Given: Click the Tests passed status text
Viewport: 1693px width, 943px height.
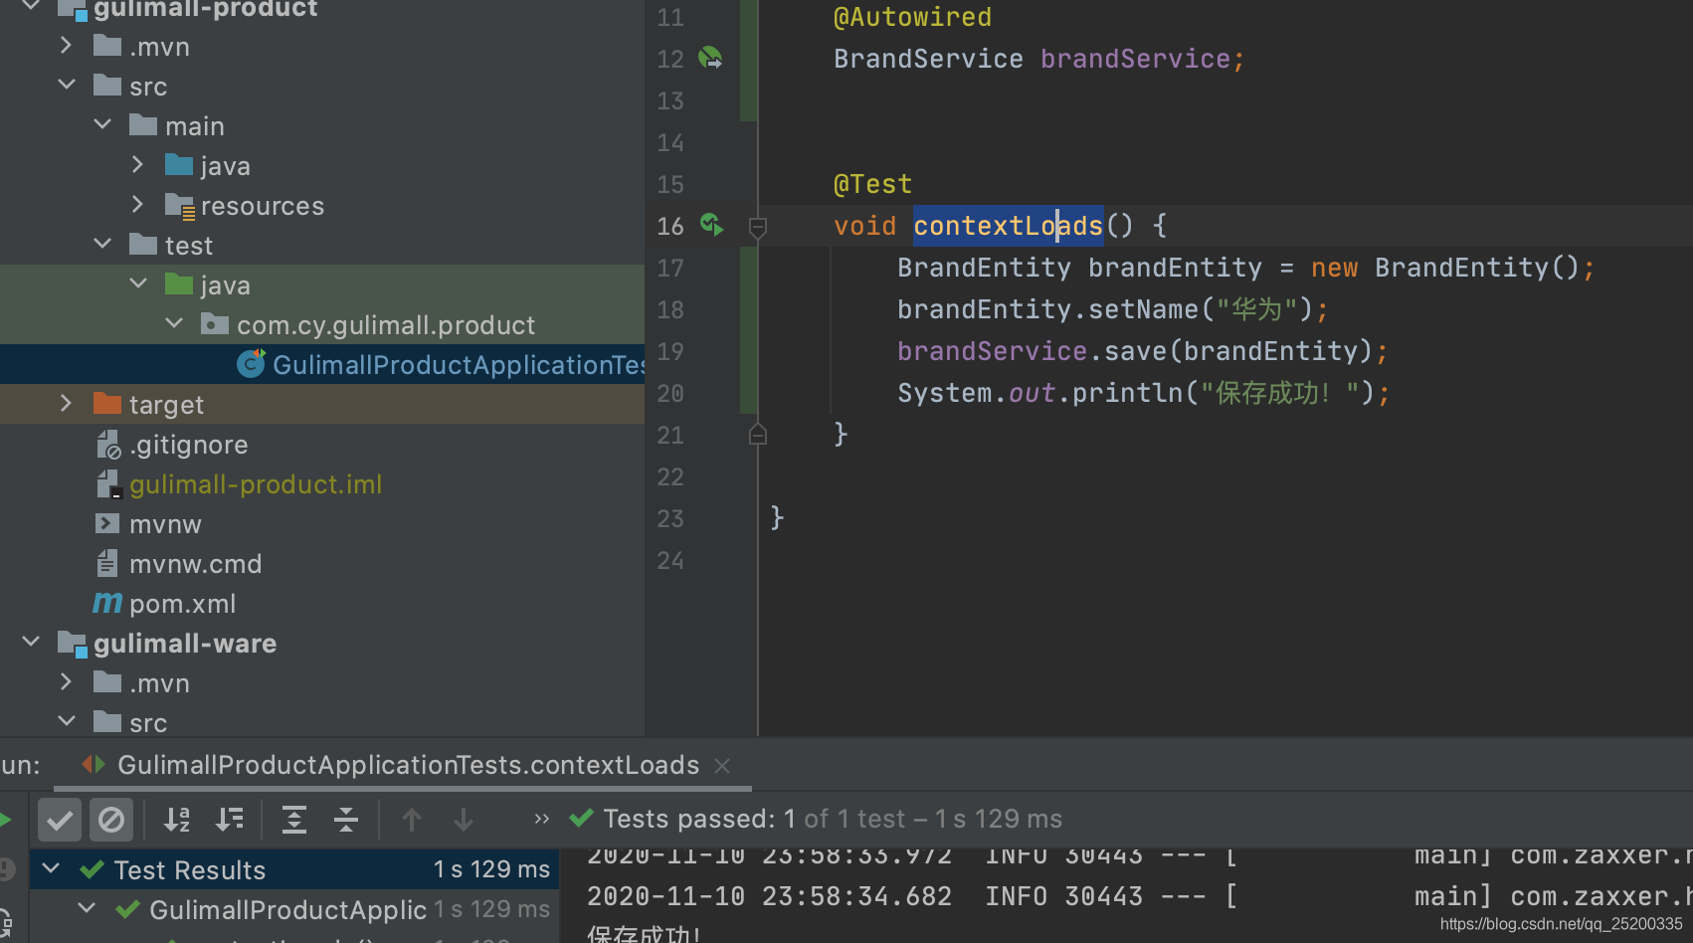Looking at the screenshot, I should pyautogui.click(x=833, y=819).
